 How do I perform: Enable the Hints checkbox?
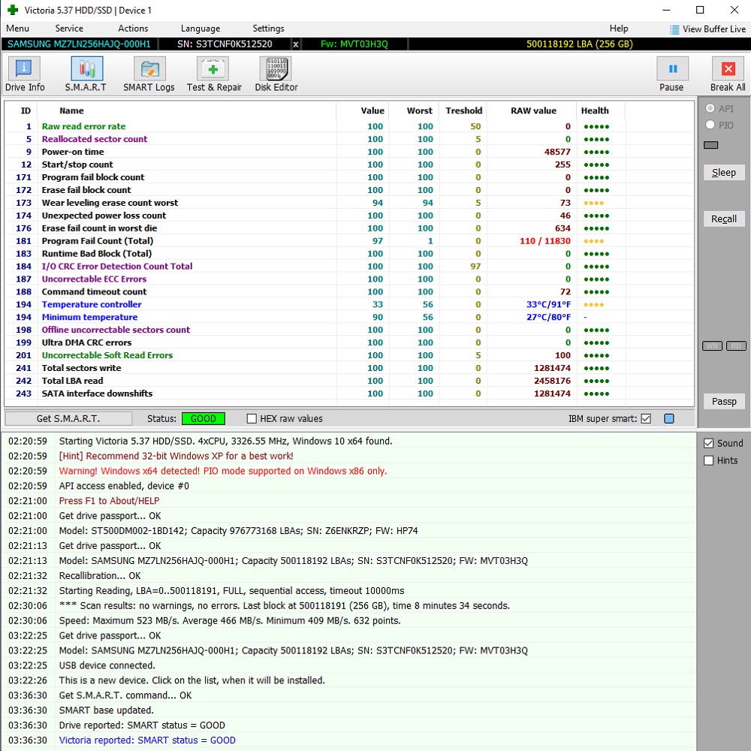[709, 461]
